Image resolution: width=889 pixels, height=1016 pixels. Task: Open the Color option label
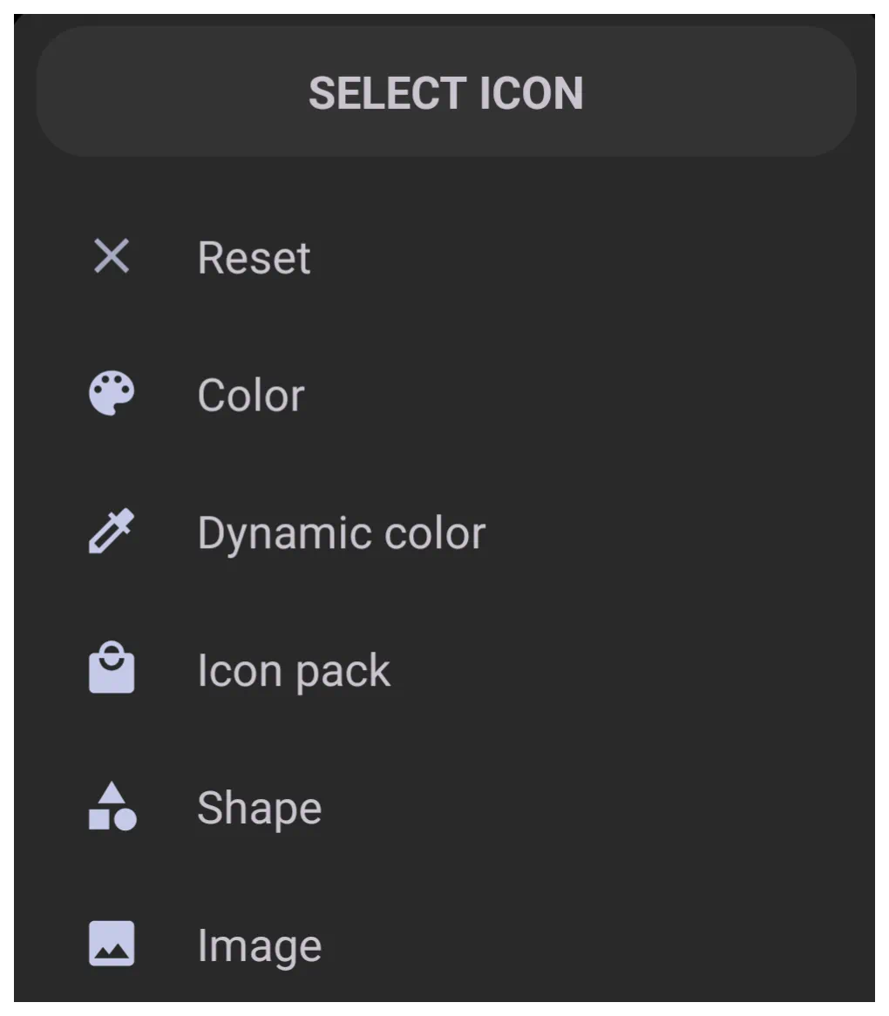251,396
